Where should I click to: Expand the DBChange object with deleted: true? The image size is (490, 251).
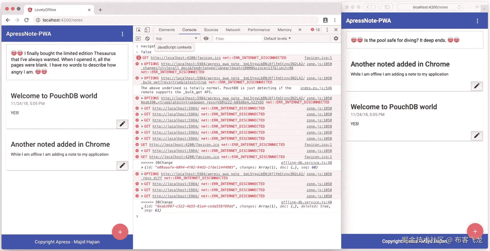point(142,208)
